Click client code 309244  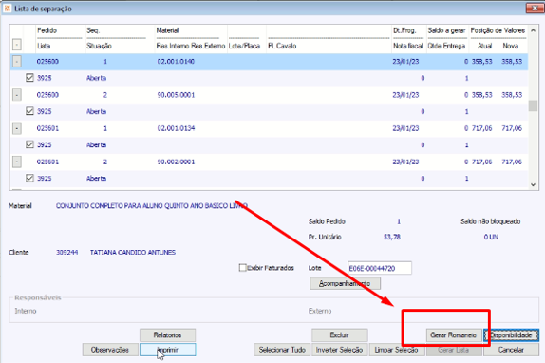(x=67, y=253)
